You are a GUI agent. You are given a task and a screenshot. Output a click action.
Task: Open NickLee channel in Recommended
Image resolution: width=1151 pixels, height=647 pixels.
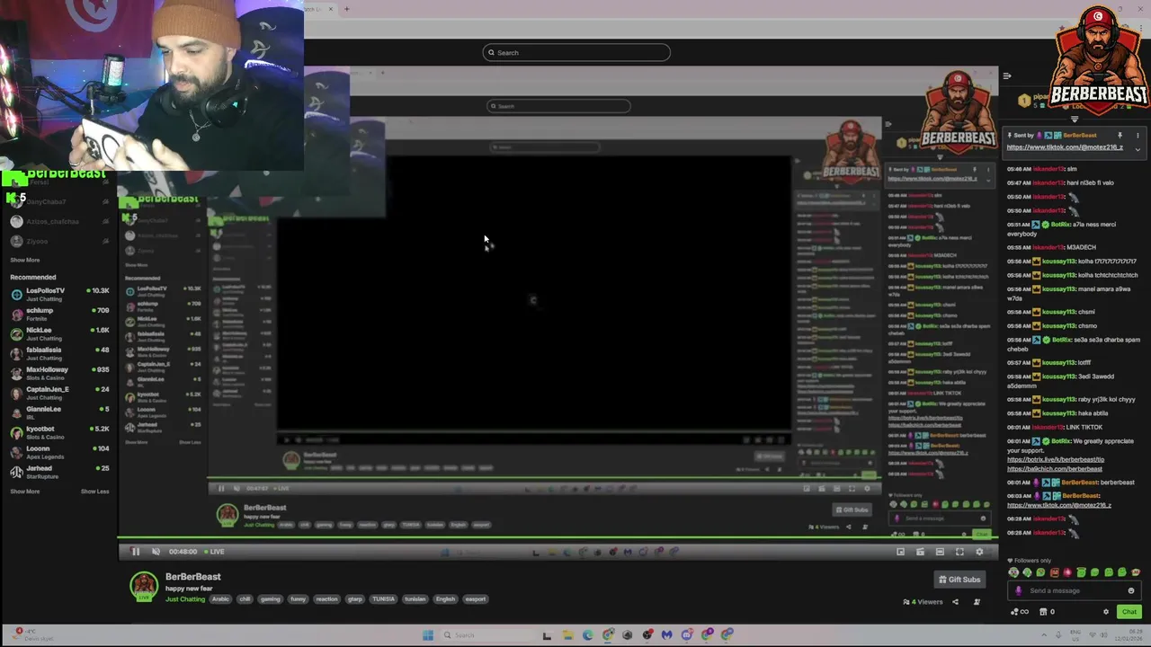point(59,333)
